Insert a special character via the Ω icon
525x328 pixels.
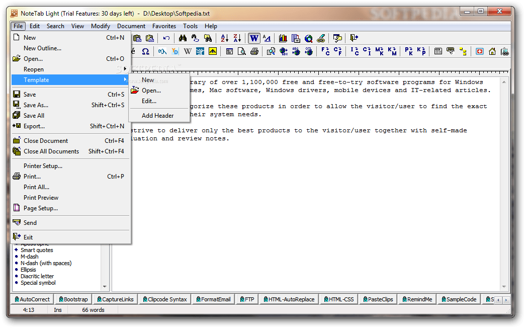click(x=145, y=51)
